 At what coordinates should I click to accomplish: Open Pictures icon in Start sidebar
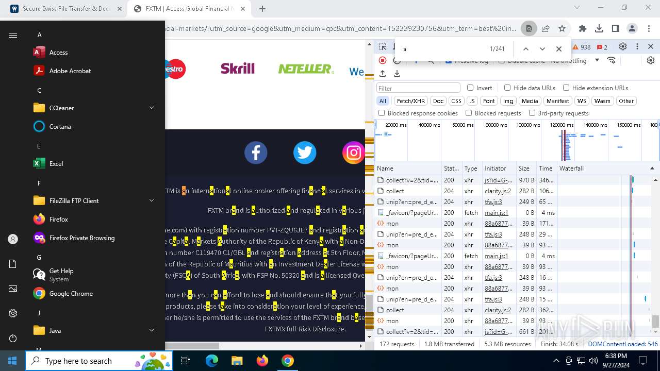tap(13, 289)
